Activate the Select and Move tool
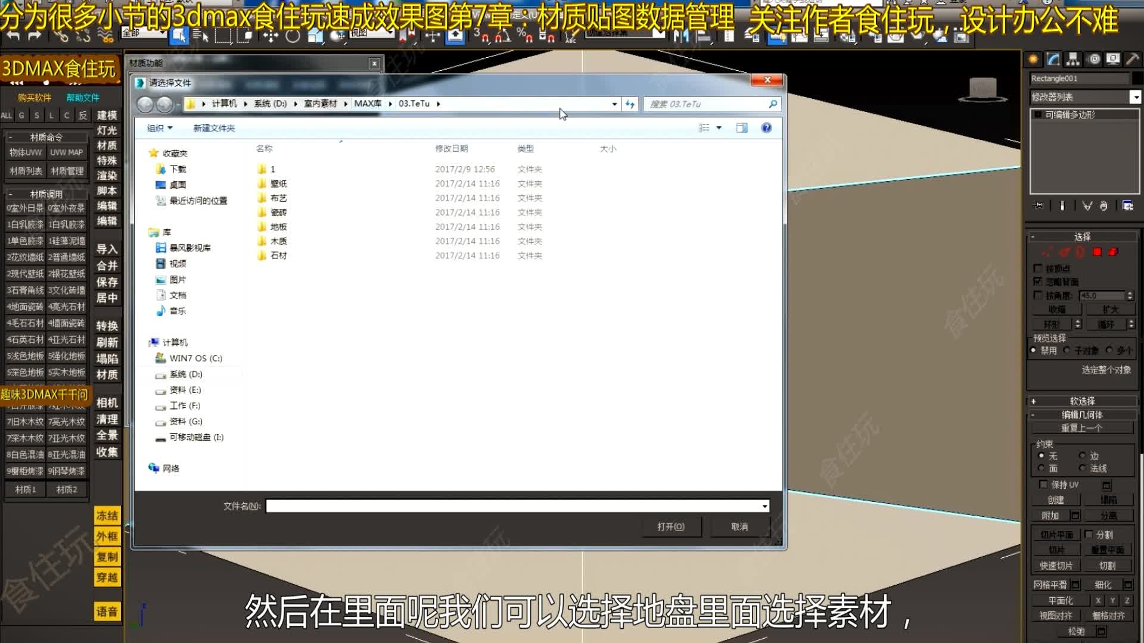Screen dimensions: 1144x643 pyautogui.click(x=271, y=37)
